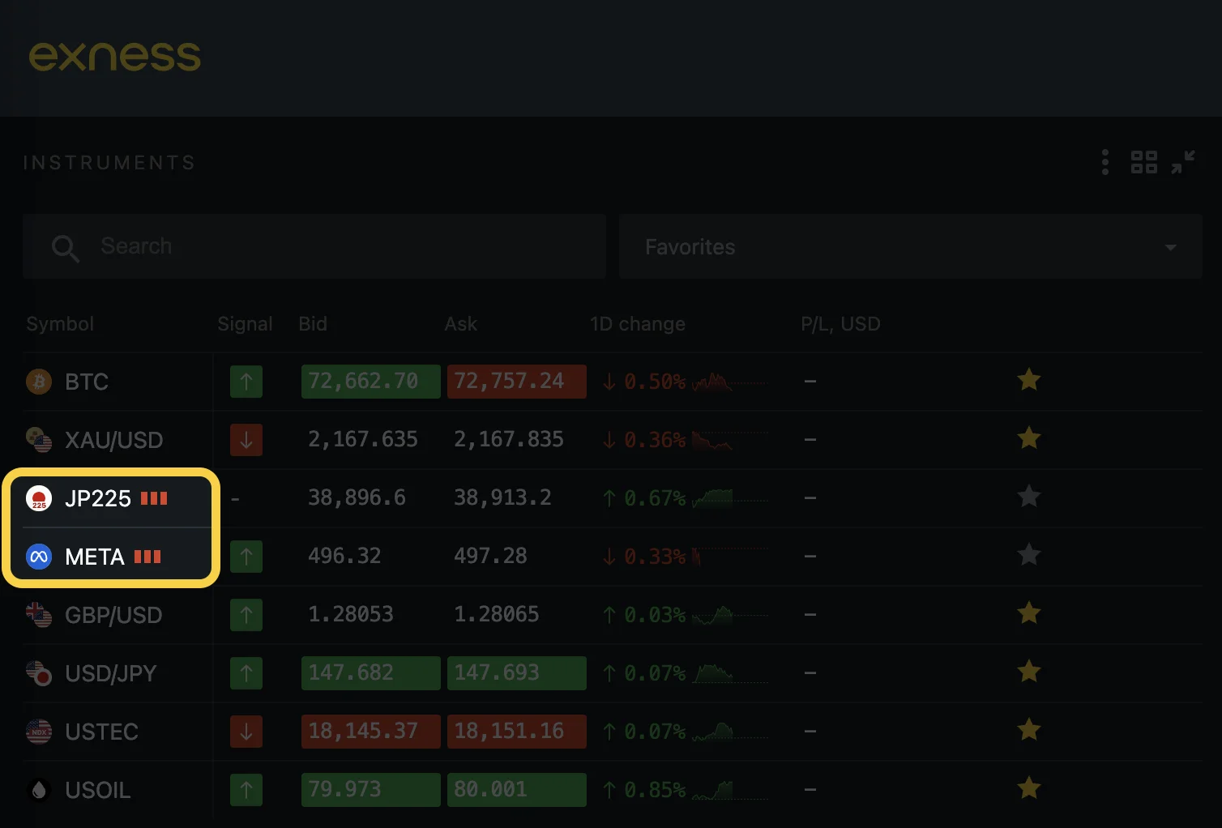Viewport: 1222px width, 828px height.
Task: Click GBP/USD ask price 1.28065
Action: pyautogui.click(x=497, y=614)
